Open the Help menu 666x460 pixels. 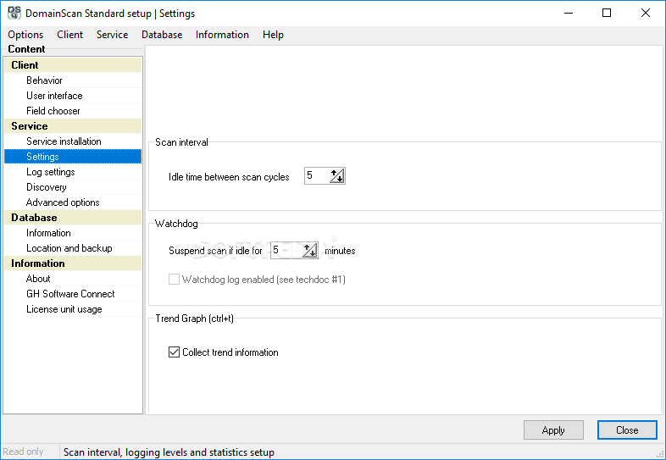273,35
